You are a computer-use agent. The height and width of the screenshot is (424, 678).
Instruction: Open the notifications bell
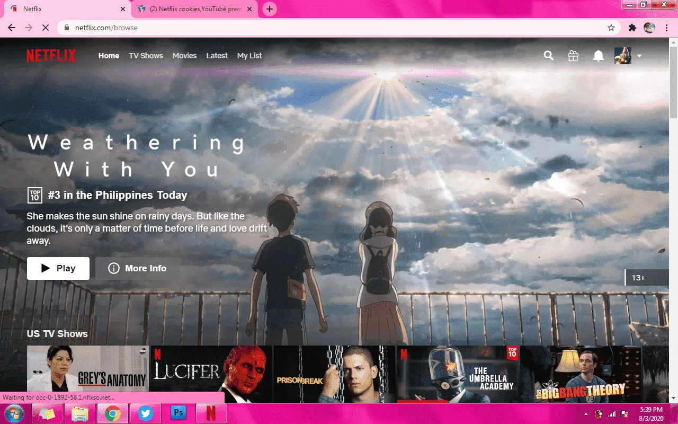pos(599,56)
